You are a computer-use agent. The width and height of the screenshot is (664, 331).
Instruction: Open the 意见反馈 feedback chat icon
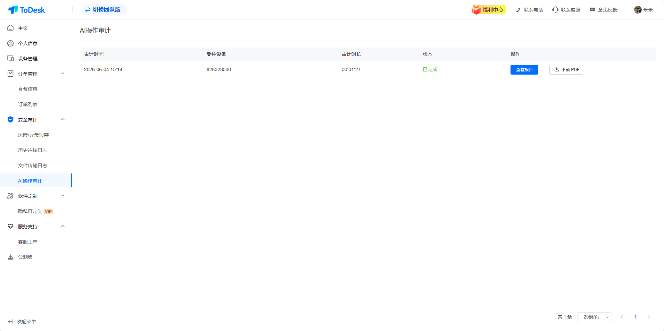[x=592, y=10]
